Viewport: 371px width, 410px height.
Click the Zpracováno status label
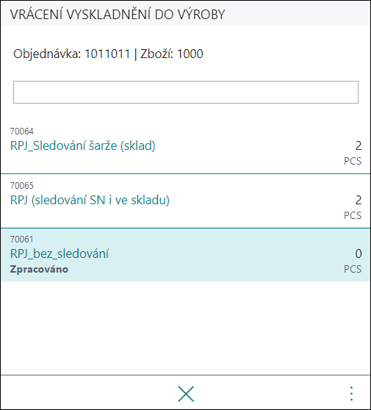39,270
